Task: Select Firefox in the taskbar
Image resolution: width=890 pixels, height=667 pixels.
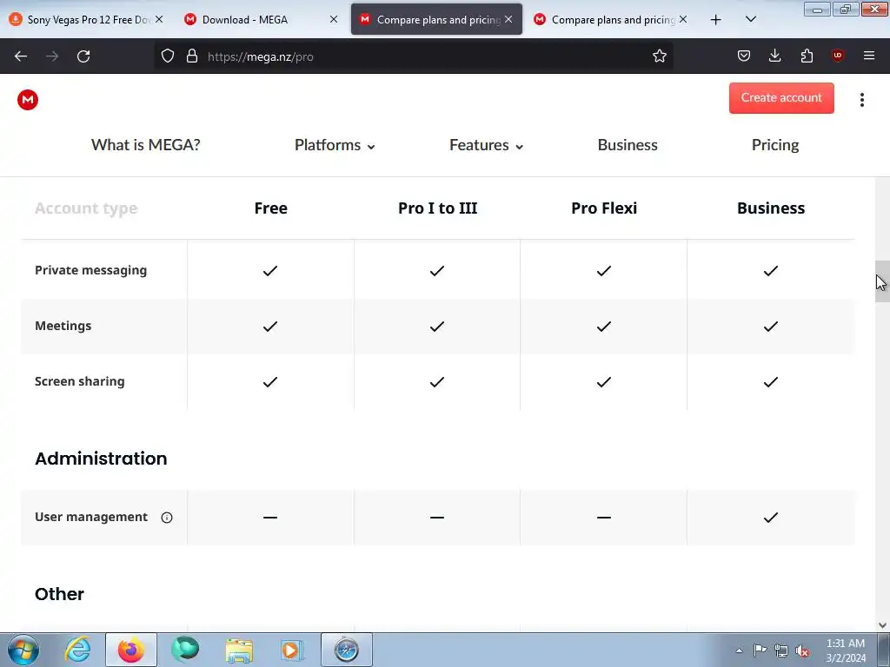Action: click(130, 650)
